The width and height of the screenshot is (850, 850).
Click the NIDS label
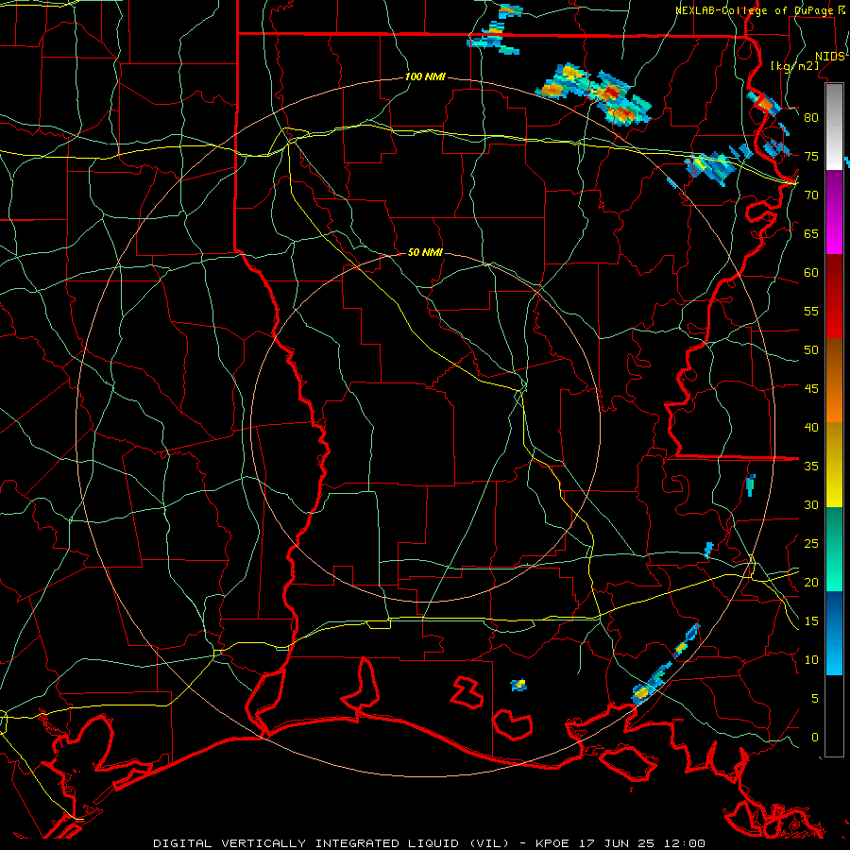click(x=829, y=56)
